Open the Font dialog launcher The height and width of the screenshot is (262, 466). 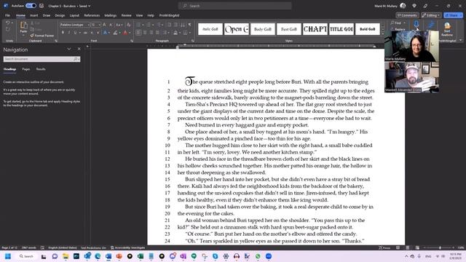coord(132,41)
